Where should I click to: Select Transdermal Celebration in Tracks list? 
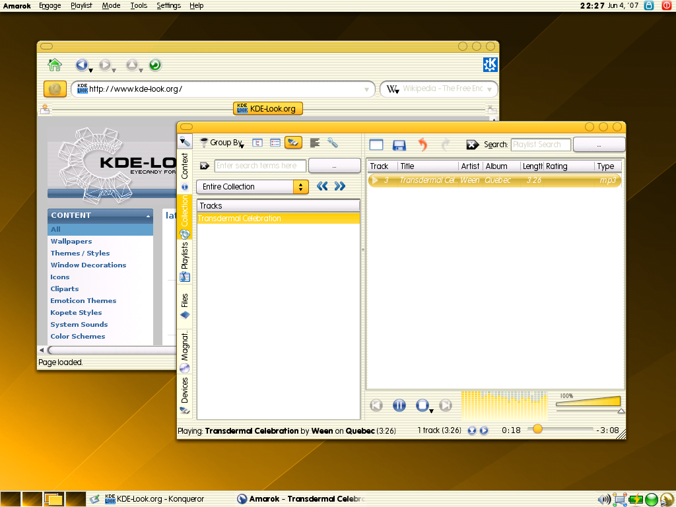pos(278,219)
